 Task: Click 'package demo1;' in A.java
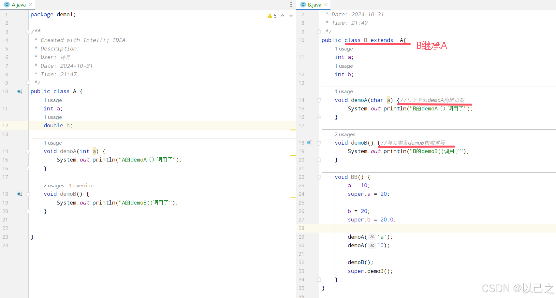coord(53,14)
